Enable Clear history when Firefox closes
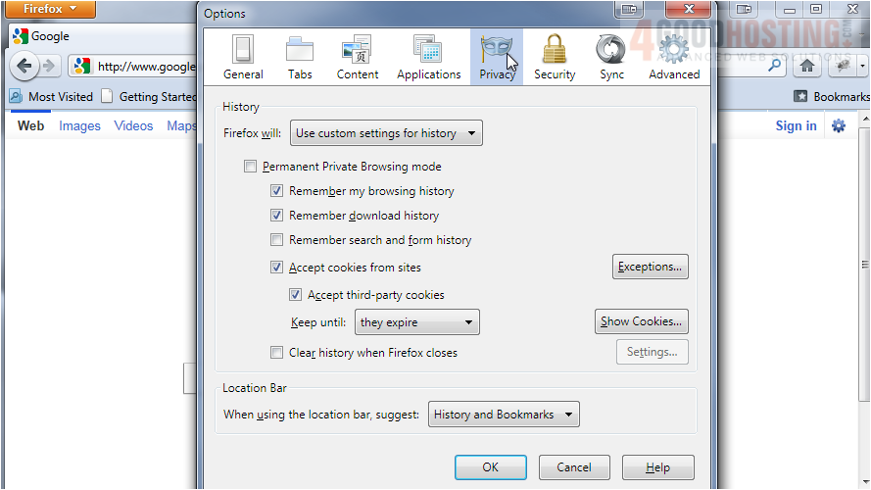This screenshot has width=871, height=490. 277,353
